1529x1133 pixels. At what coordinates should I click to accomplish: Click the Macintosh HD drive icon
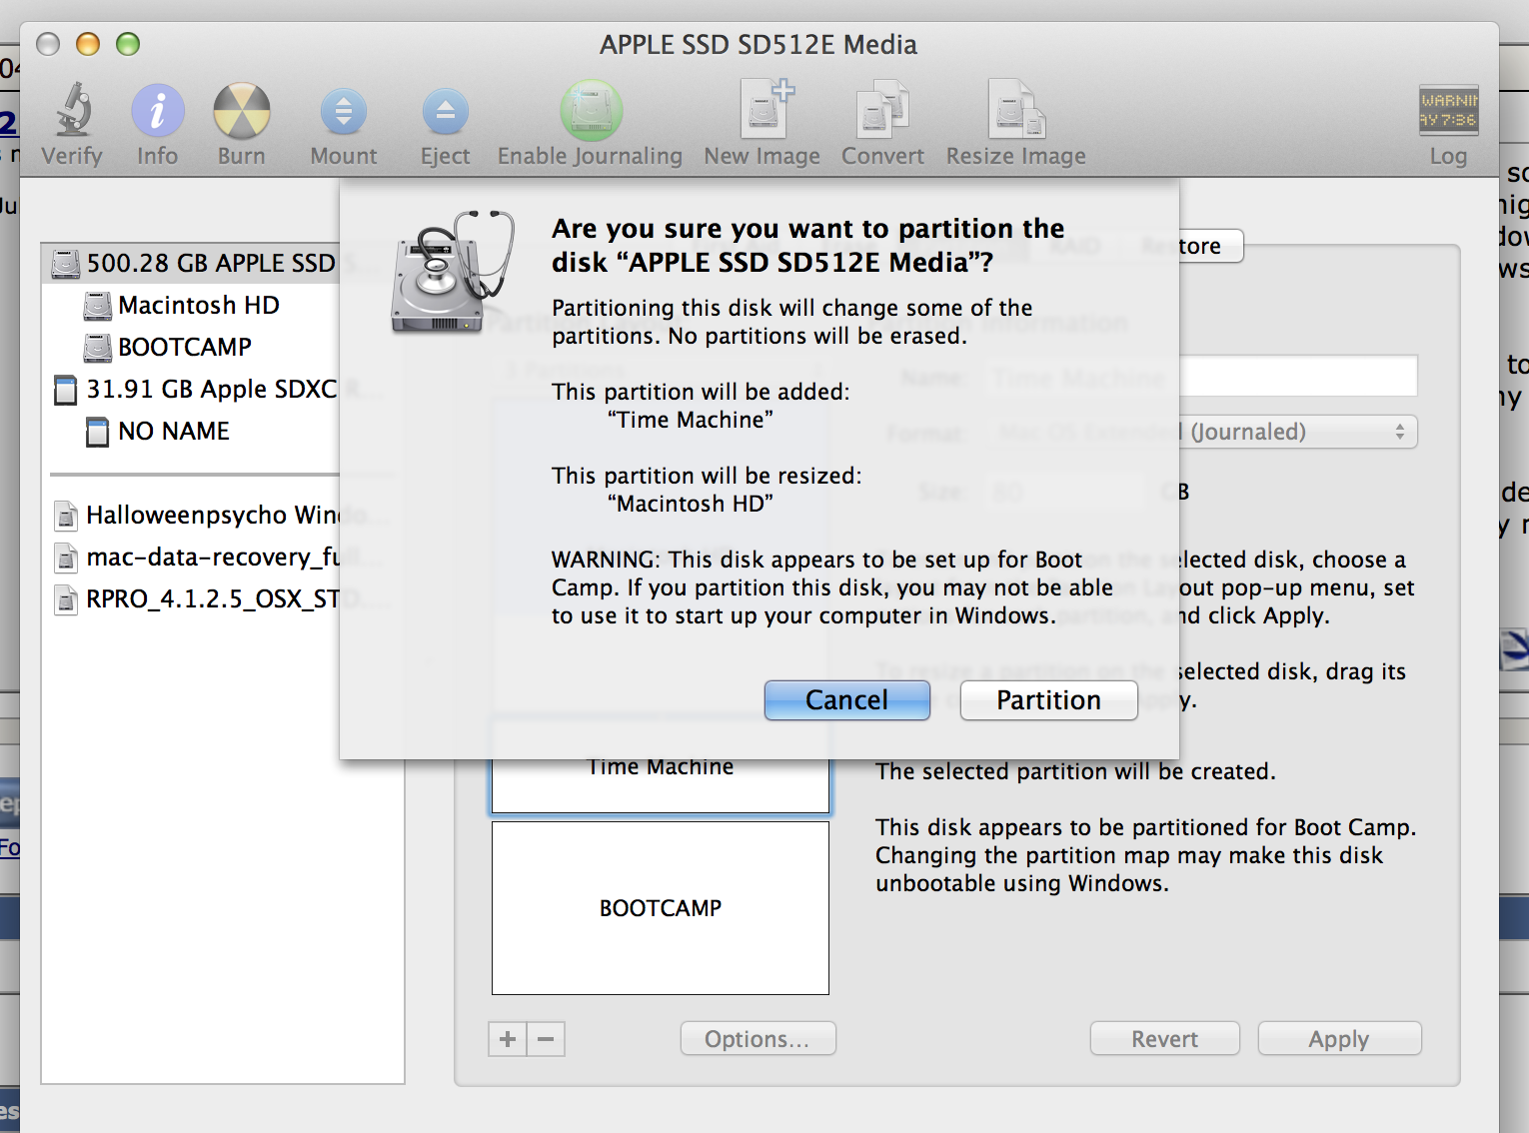pyautogui.click(x=98, y=306)
